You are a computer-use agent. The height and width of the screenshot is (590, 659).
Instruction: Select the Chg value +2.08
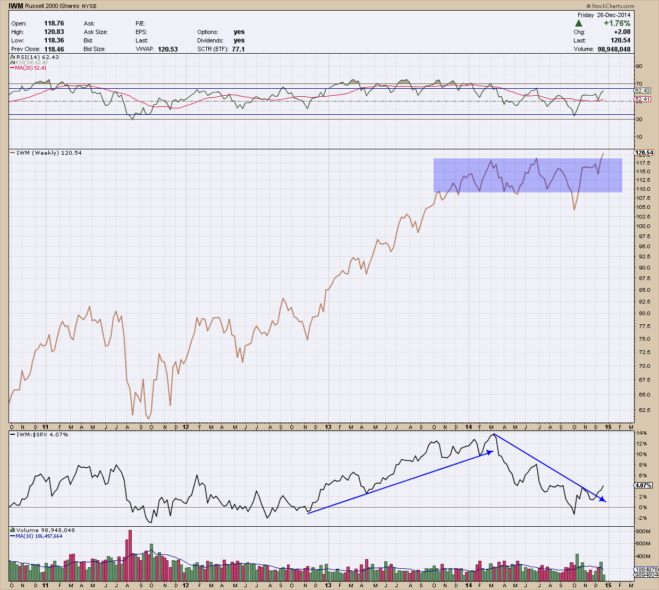click(x=622, y=32)
